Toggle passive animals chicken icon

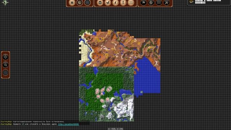pyautogui.click(x=108, y=3)
